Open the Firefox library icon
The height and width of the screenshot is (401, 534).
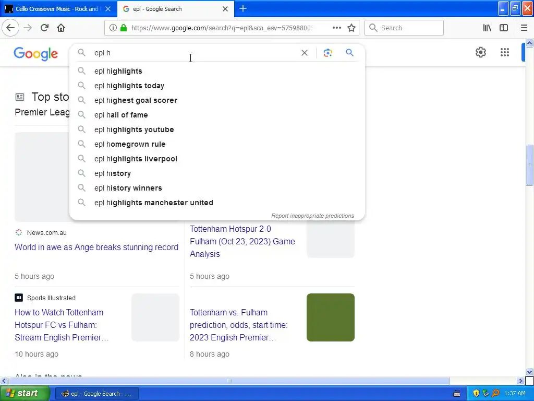487,28
